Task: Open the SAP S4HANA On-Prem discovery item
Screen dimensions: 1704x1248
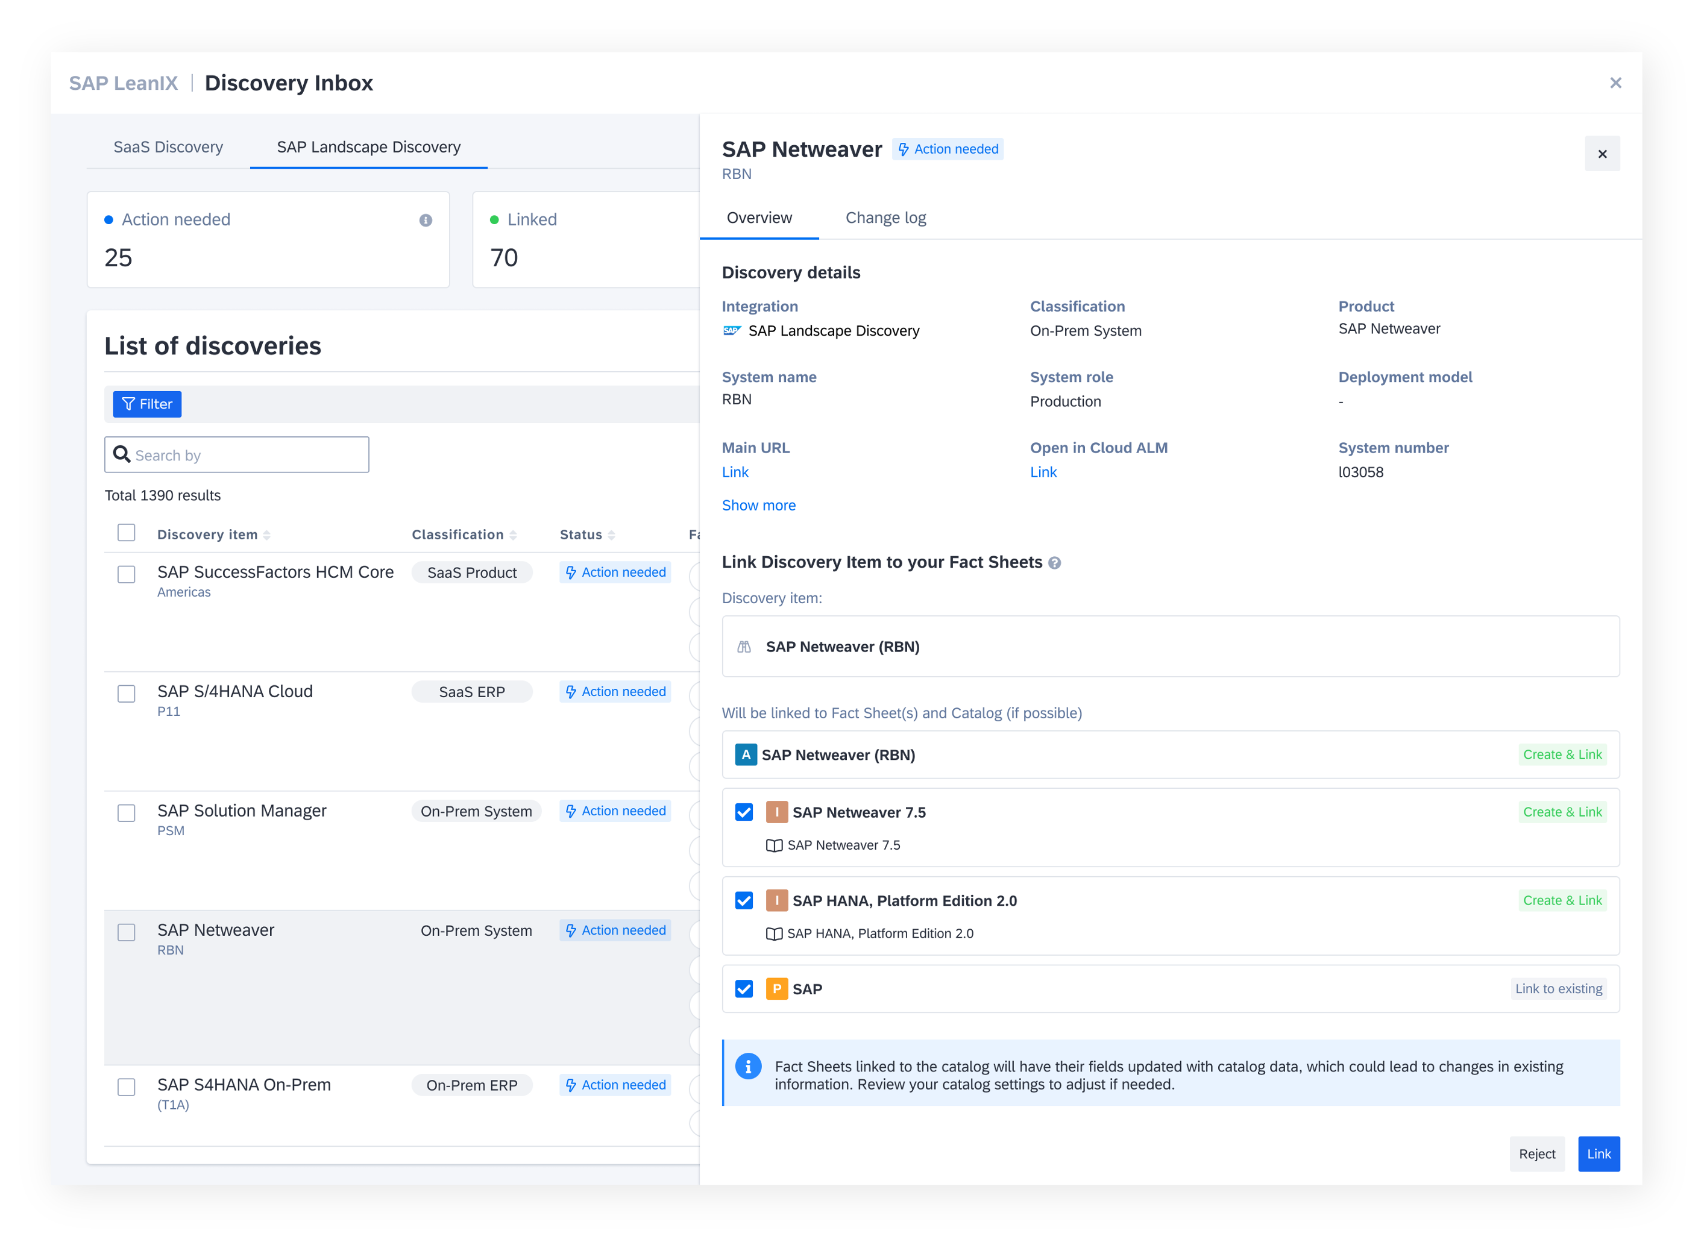Action: [x=244, y=1085]
